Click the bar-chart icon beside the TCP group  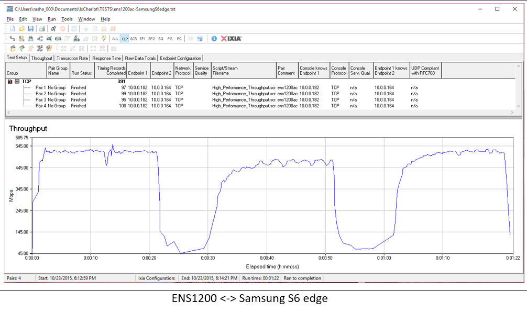10,82
